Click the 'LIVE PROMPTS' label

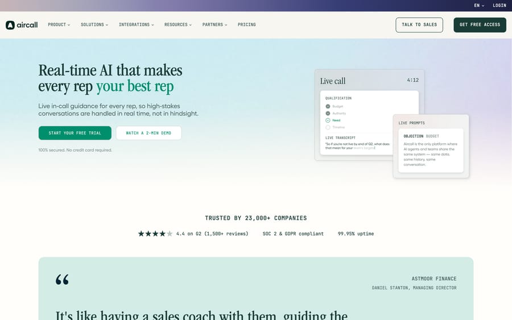coord(411,123)
